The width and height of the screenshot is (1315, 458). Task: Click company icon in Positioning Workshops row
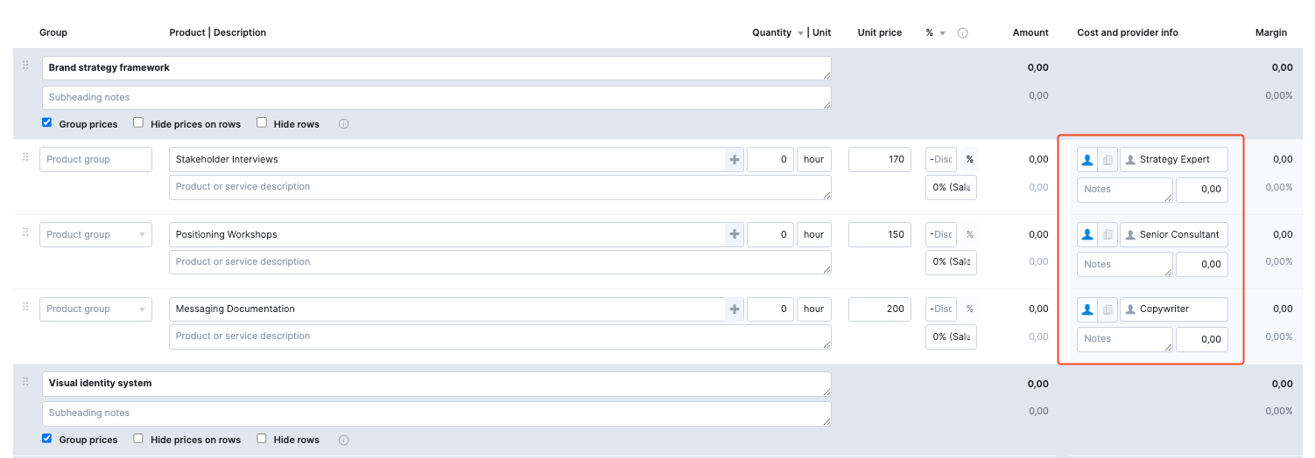point(1108,235)
